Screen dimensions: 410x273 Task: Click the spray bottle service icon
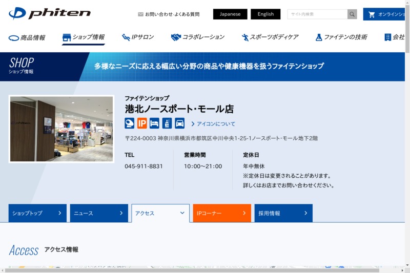(x=167, y=123)
